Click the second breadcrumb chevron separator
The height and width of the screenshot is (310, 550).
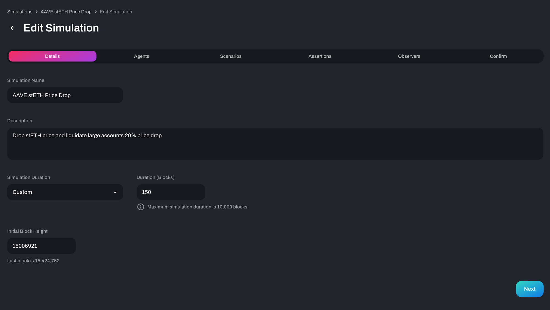tap(96, 12)
